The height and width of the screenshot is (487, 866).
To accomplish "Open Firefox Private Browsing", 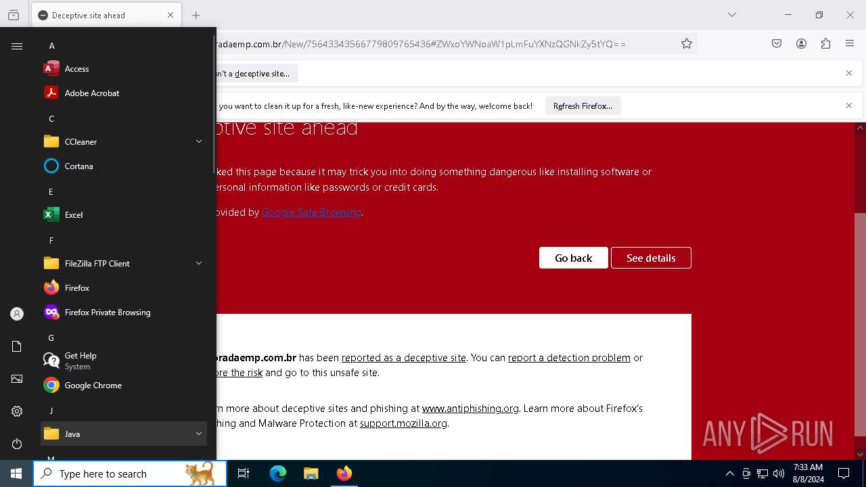I will [124, 312].
